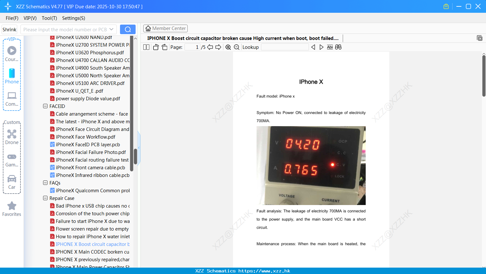Find previous lookup match
This screenshot has width=486, height=274.
(313, 47)
